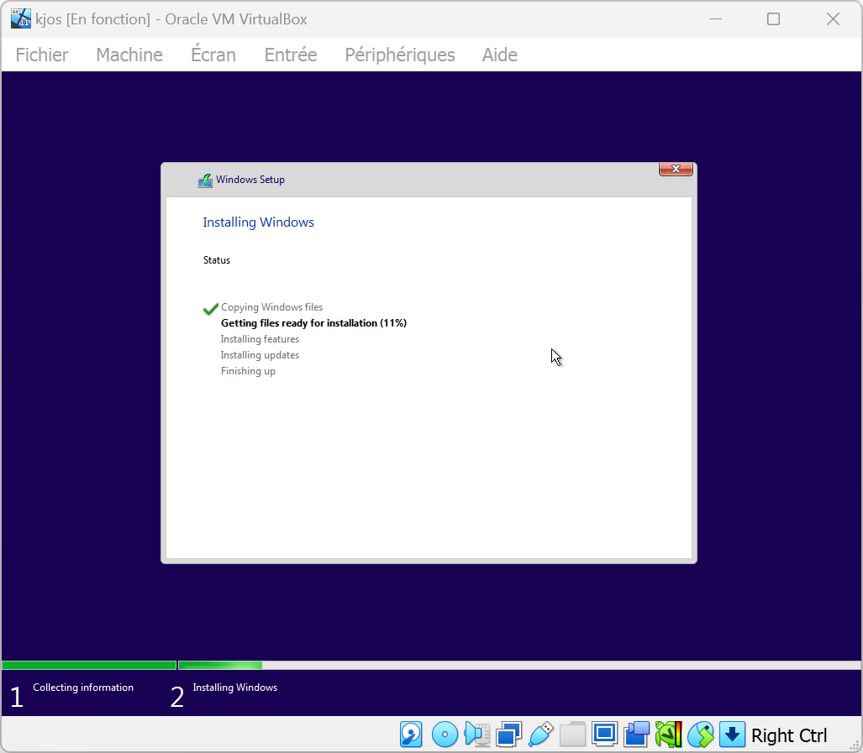Maximize the VirtualBox window
This screenshot has width=863, height=753.
[773, 19]
